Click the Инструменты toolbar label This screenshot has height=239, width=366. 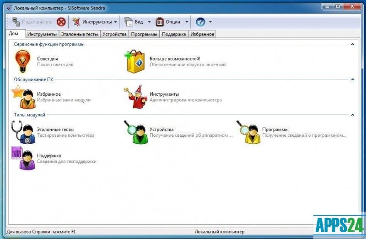tap(97, 22)
